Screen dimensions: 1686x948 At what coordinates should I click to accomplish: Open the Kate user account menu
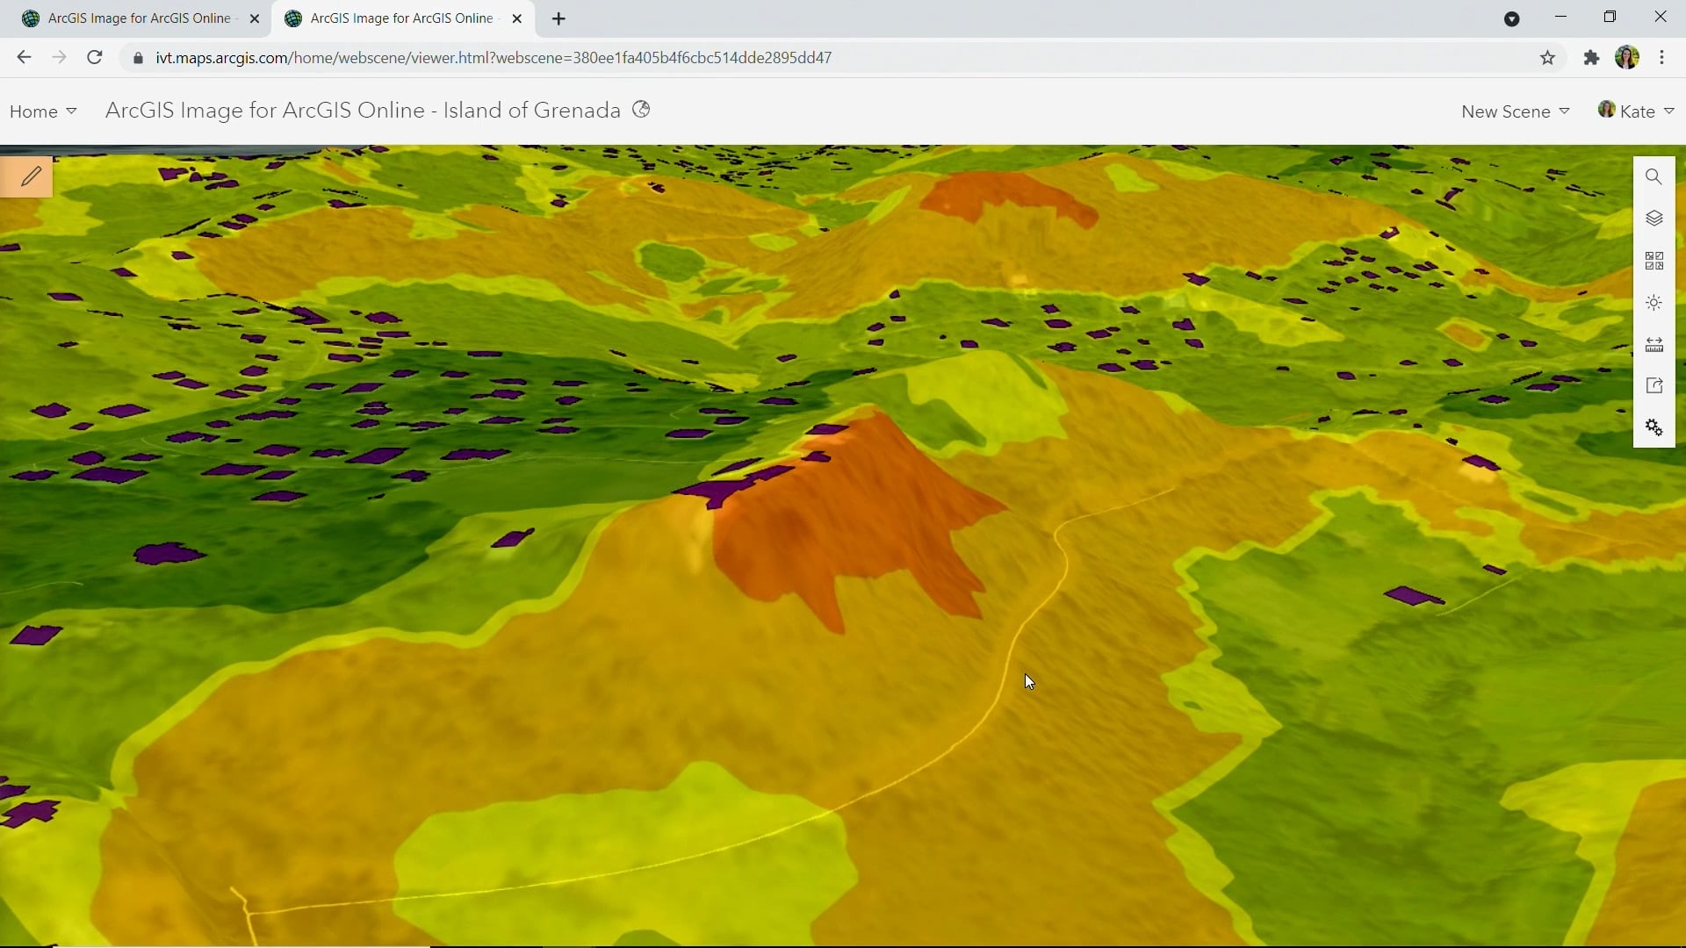pos(1637,111)
